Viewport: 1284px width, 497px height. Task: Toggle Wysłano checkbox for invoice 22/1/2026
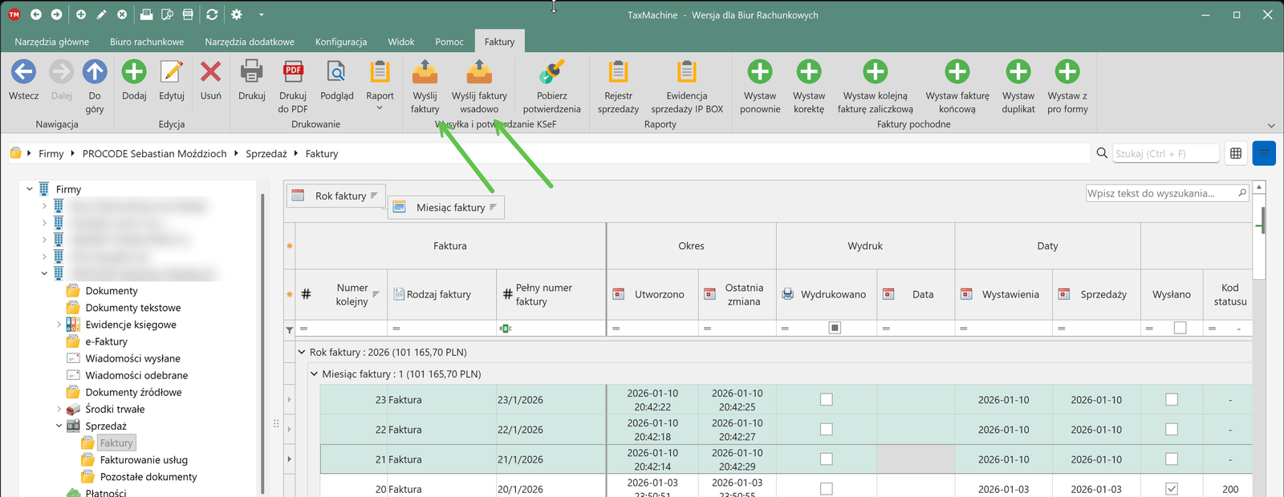(x=1172, y=430)
